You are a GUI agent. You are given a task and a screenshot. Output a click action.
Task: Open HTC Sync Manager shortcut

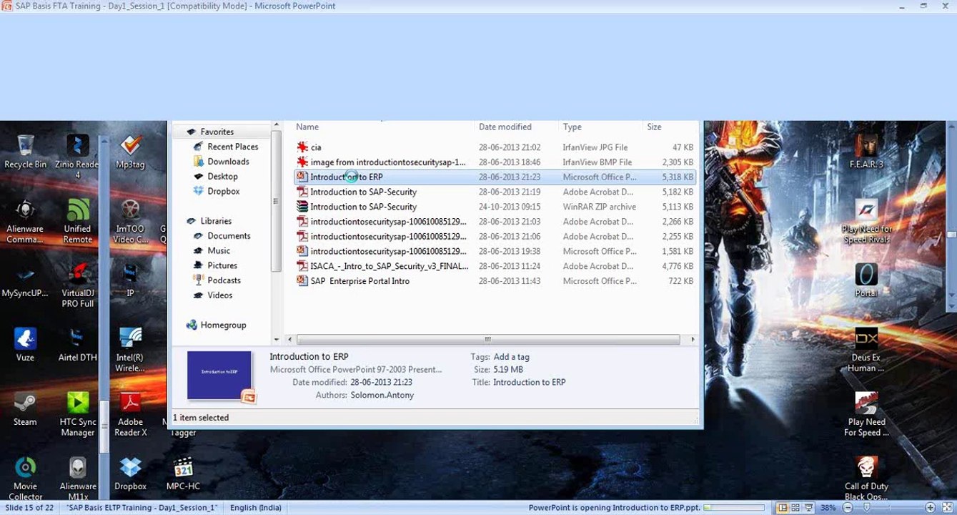(77, 415)
